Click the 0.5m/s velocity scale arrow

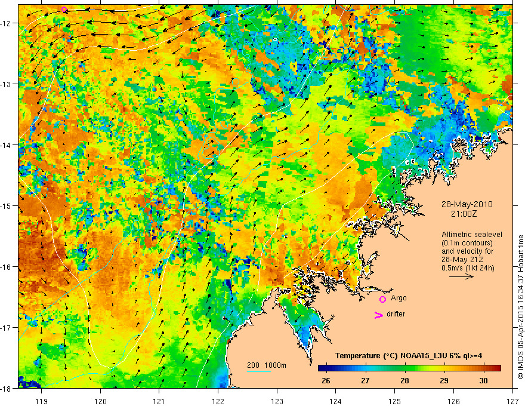tap(461, 276)
